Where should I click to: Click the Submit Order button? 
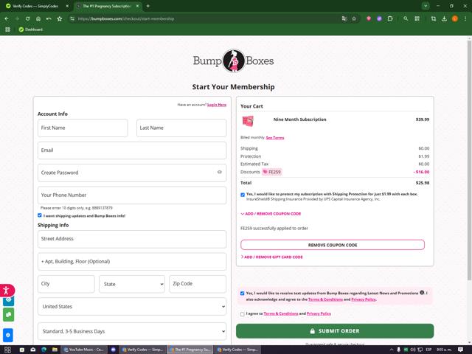pos(335,331)
